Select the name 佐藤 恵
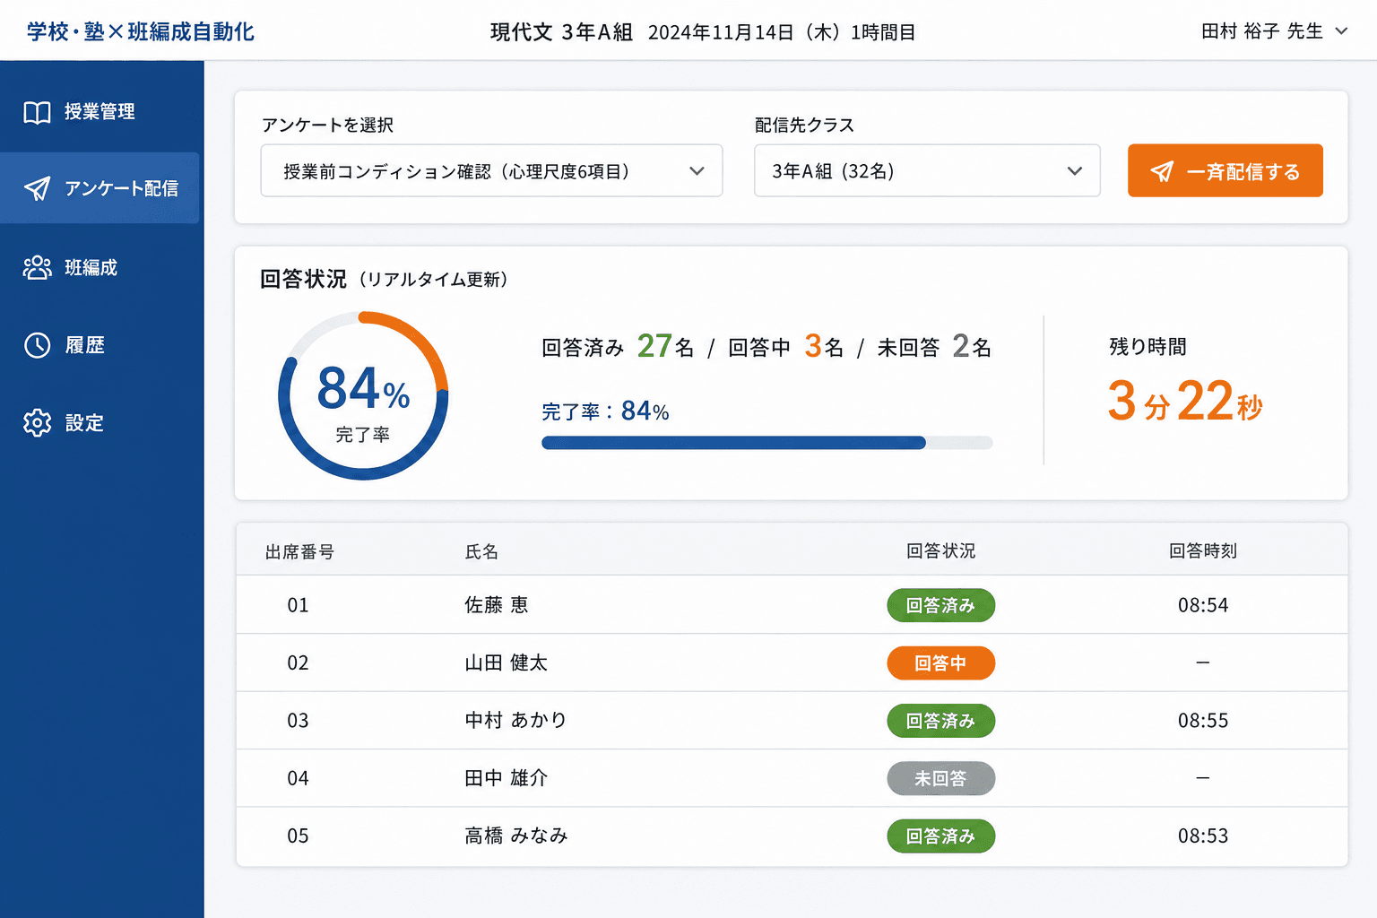The width and height of the screenshot is (1377, 918). coord(496,605)
